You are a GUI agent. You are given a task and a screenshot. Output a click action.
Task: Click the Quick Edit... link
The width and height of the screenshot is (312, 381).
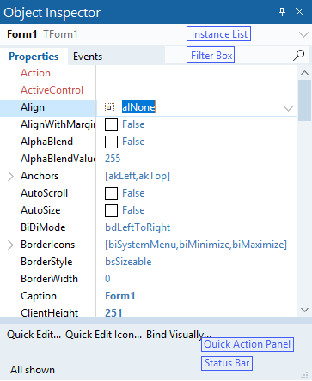(34, 335)
